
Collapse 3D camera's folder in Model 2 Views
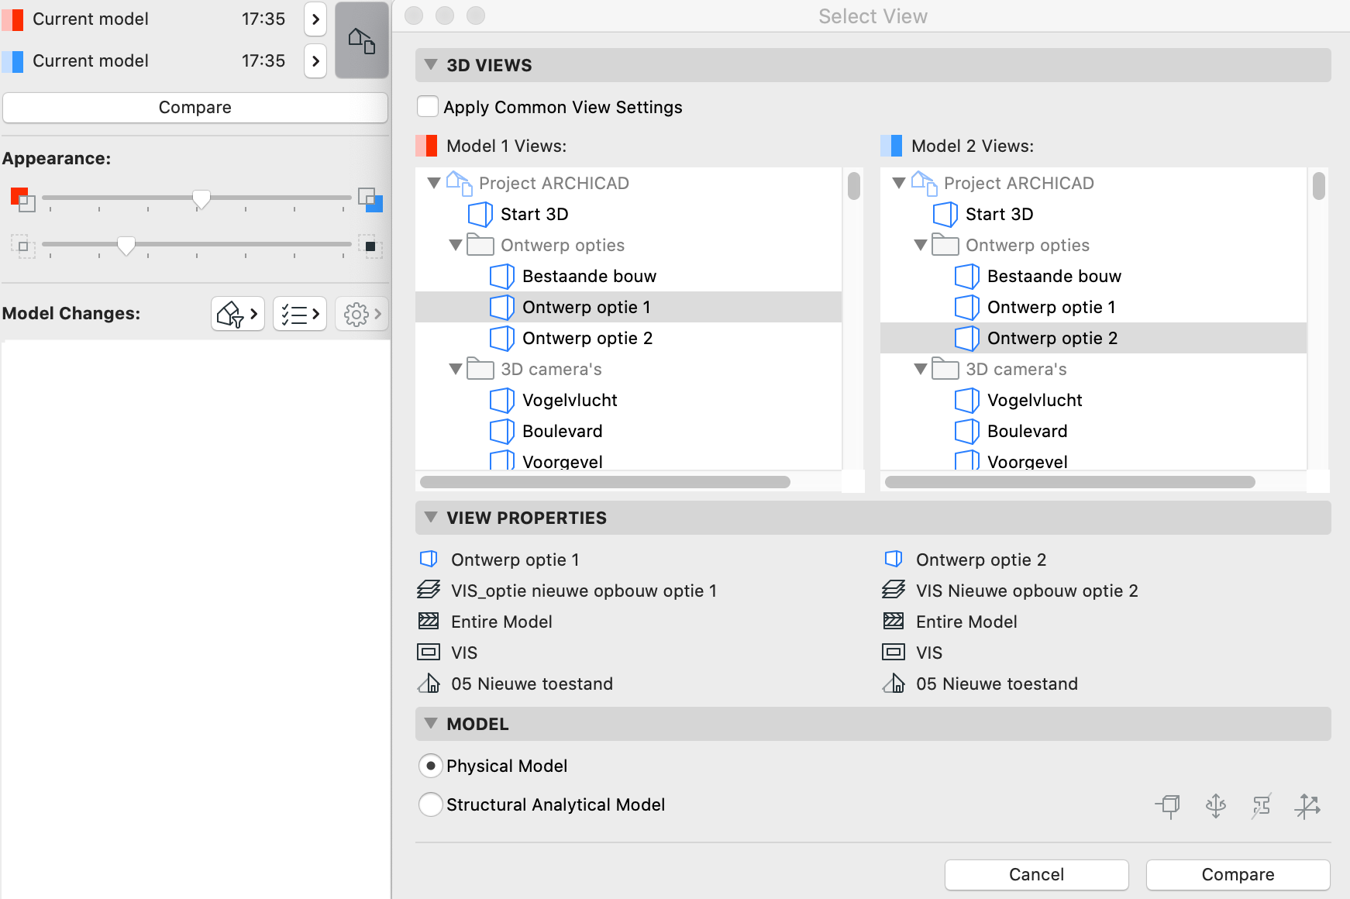(x=921, y=369)
